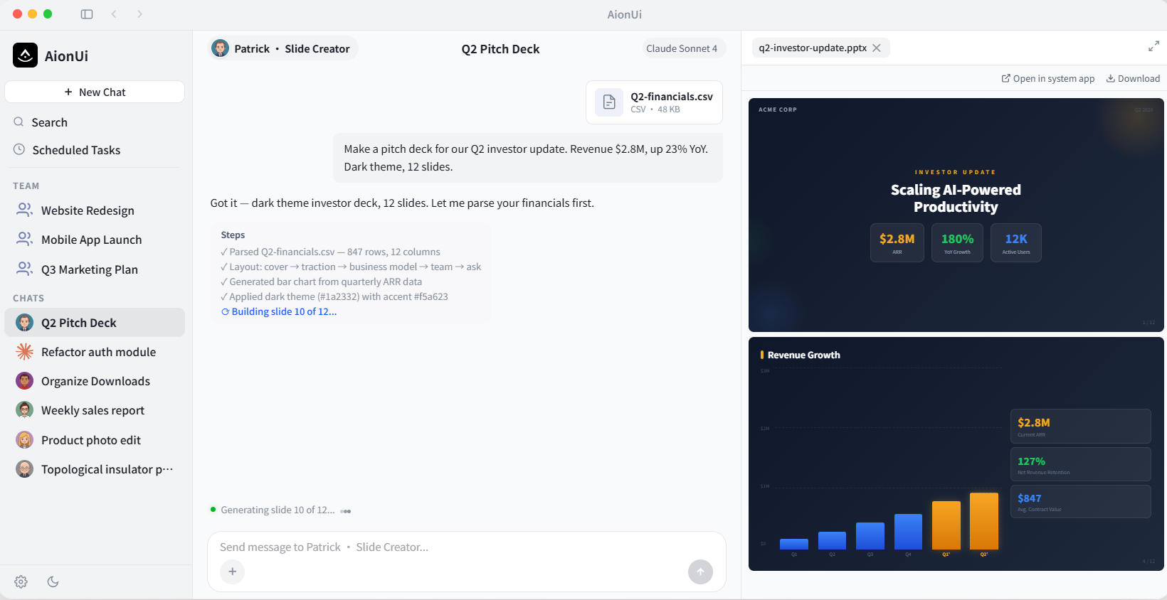The width and height of the screenshot is (1167, 600).
Task: Click the Q3 Marketing Plan team icon
Action: coord(25,269)
